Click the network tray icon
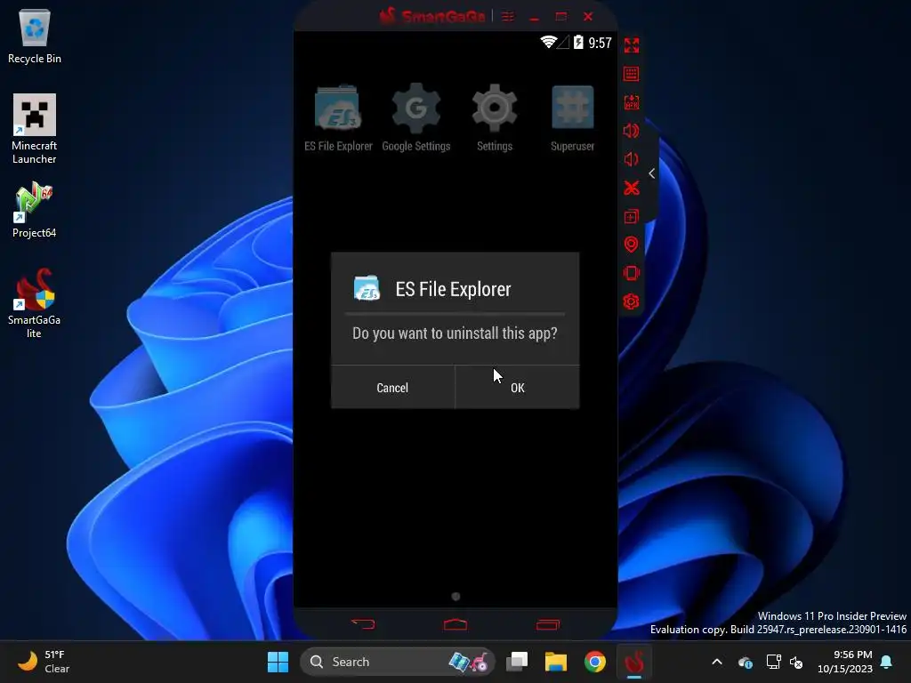The image size is (911, 683). [773, 662]
